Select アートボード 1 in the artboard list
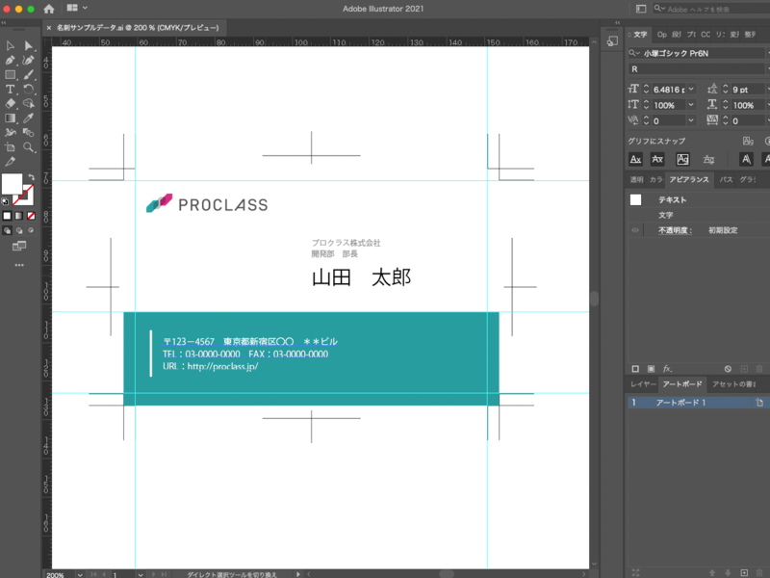This screenshot has height=578, width=770. tap(681, 402)
